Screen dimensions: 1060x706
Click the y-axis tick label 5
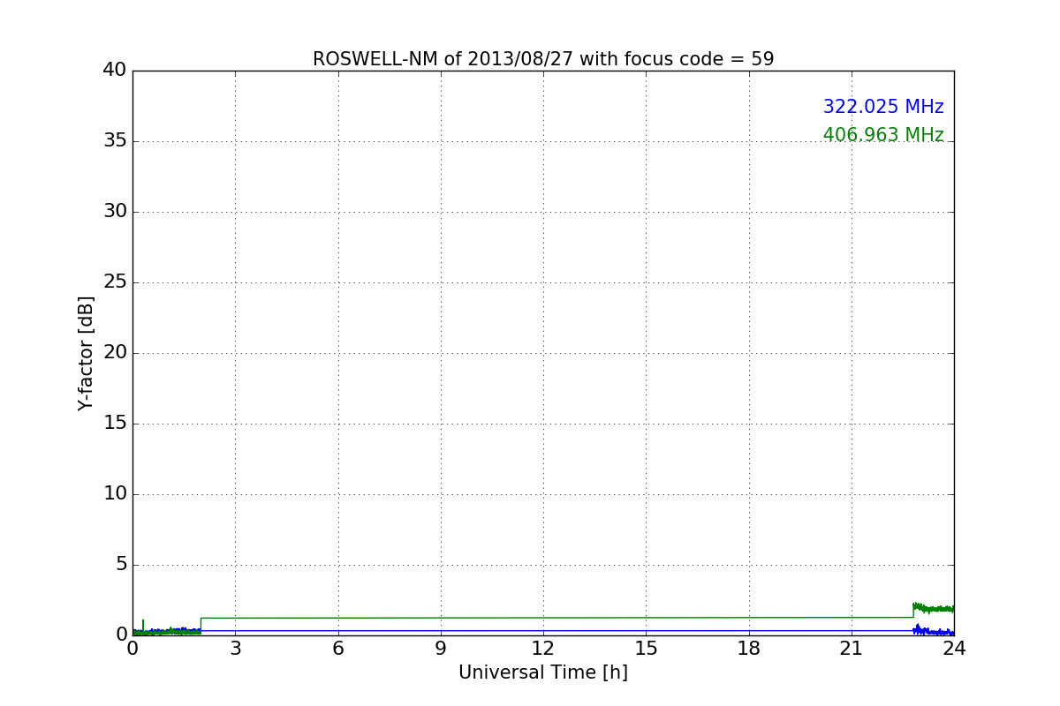tap(121, 565)
